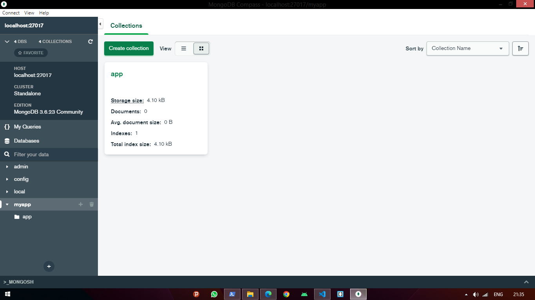Open Android Studio from the taskbar

(304, 294)
